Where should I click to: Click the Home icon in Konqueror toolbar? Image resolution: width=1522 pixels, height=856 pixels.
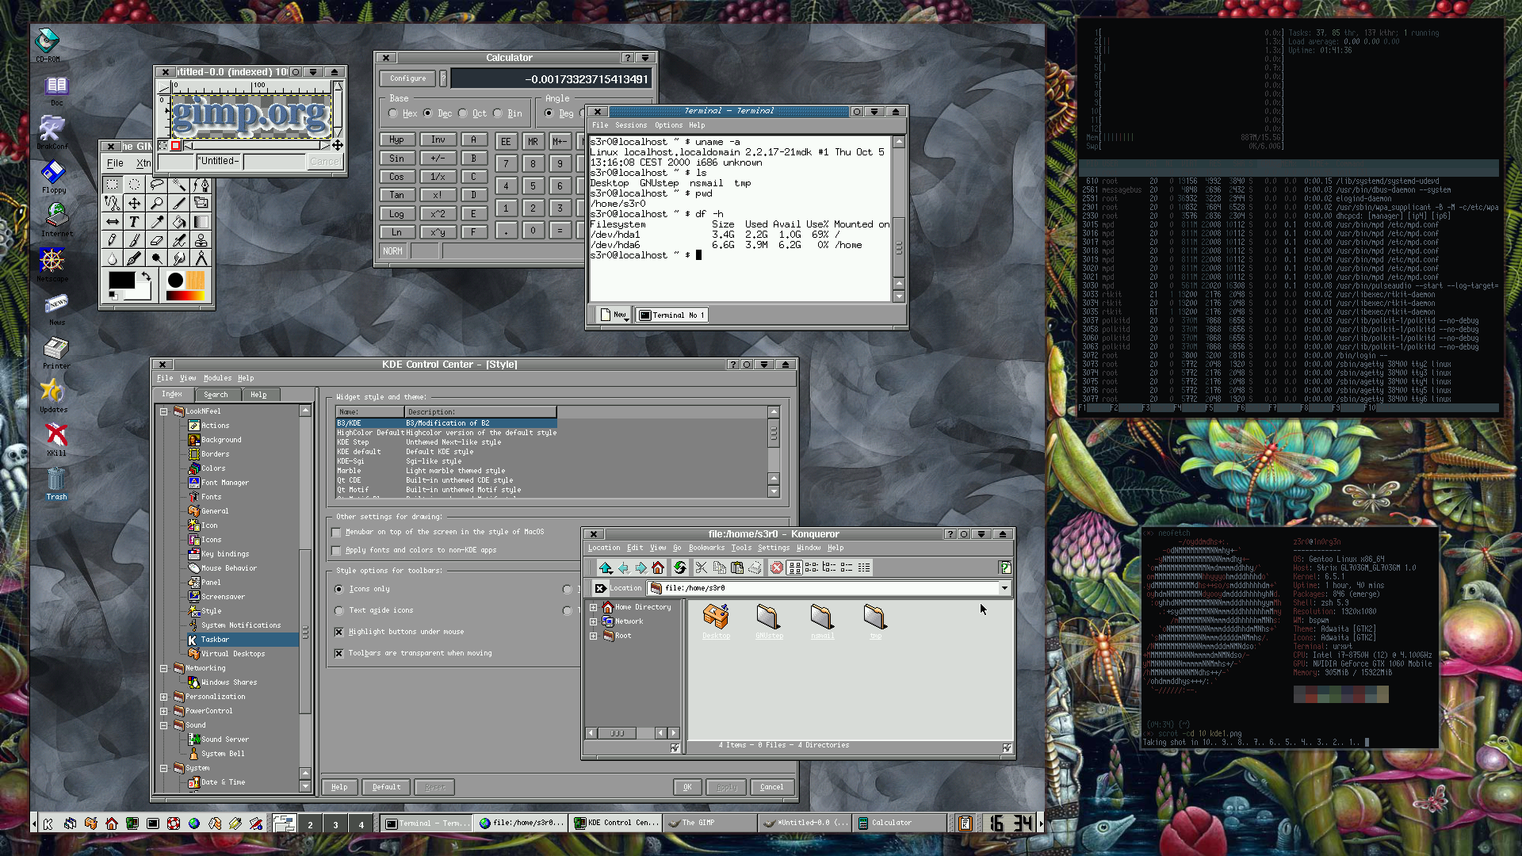pyautogui.click(x=657, y=567)
